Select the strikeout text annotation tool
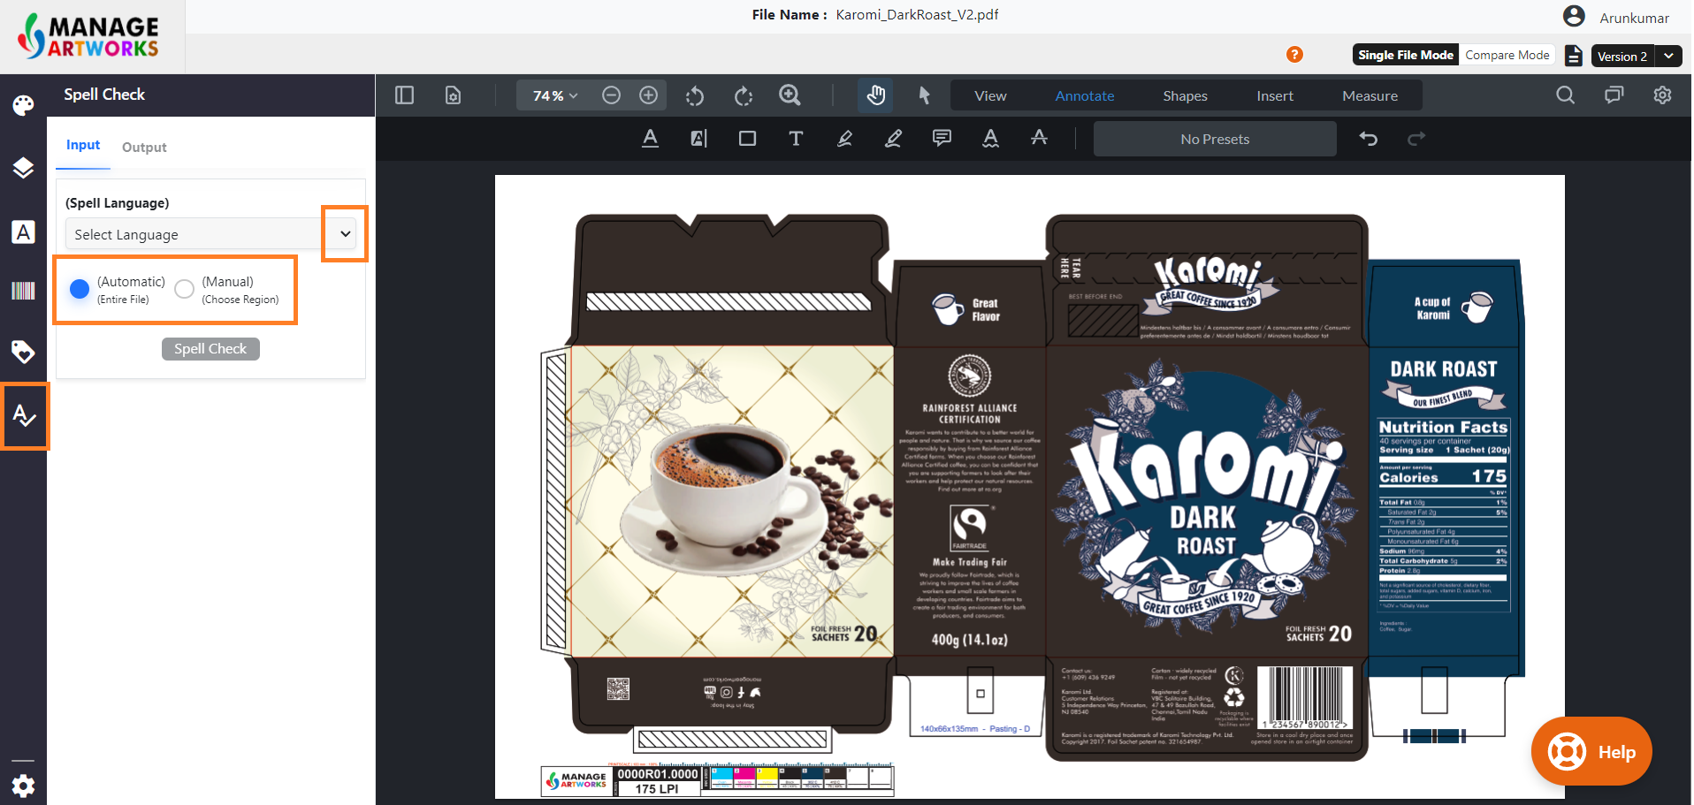This screenshot has height=805, width=1694. click(1039, 138)
